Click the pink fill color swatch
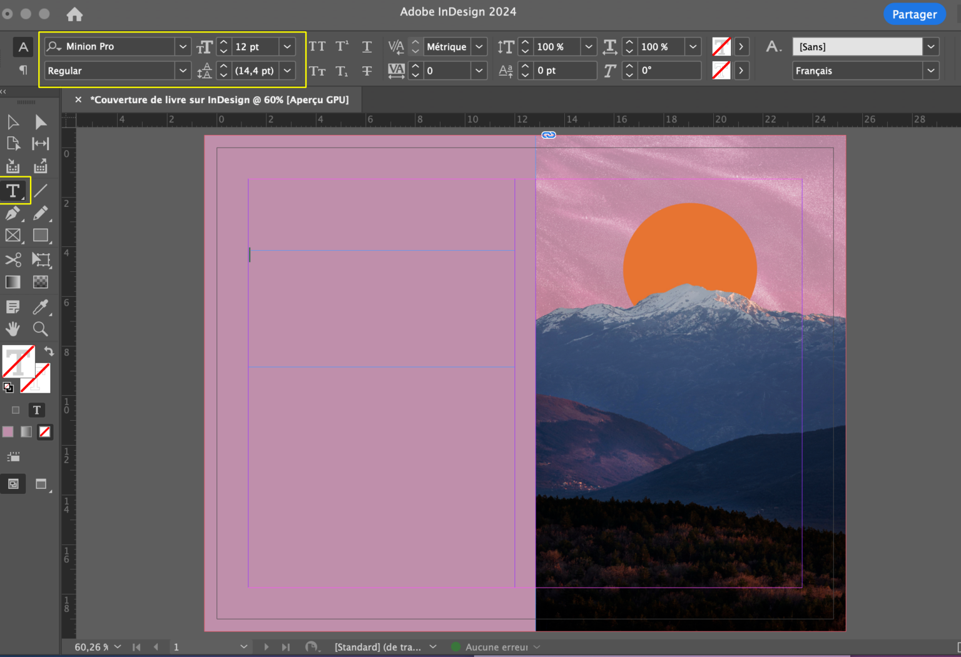This screenshot has height=657, width=961. click(8, 432)
